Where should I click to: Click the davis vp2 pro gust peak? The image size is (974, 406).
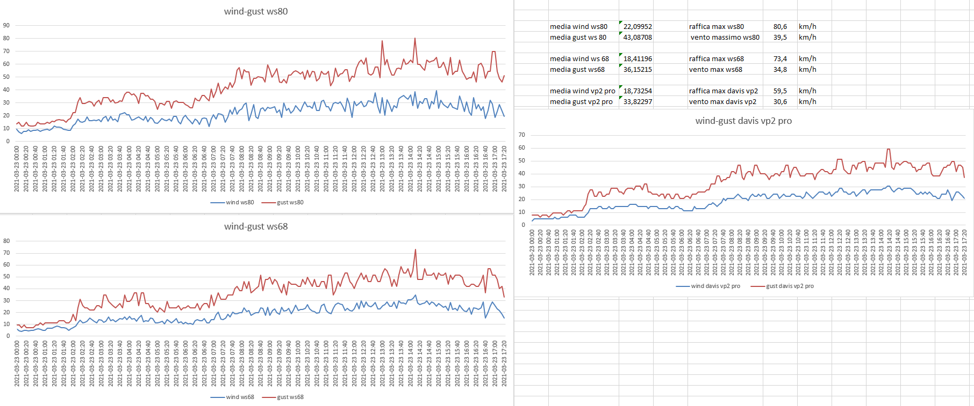[x=889, y=149]
